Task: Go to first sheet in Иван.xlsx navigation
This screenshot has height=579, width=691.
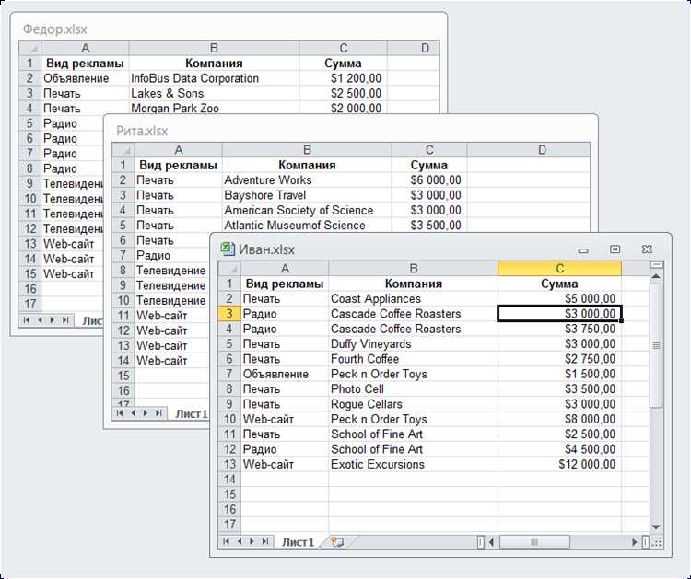Action: pos(227,541)
